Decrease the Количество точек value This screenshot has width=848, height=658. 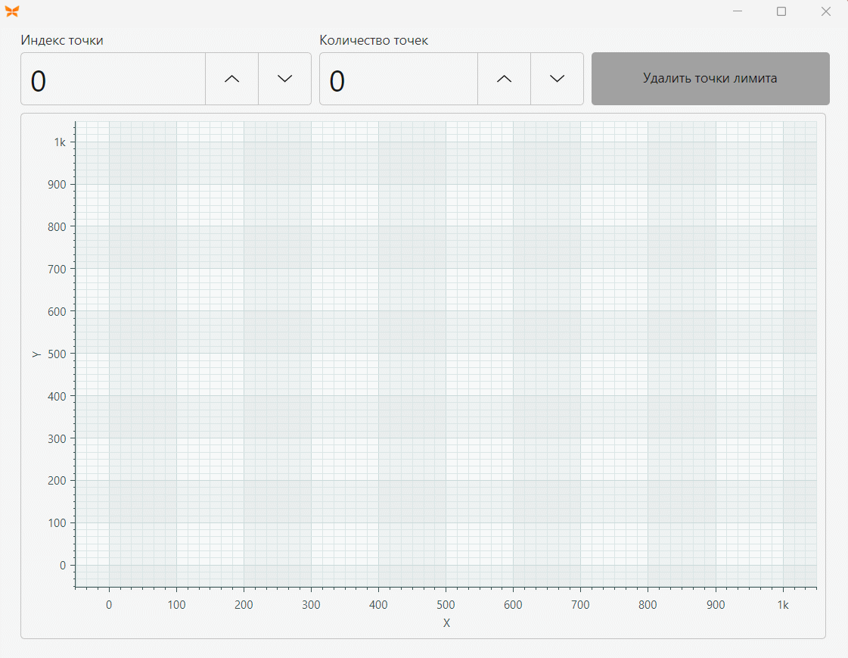coord(557,79)
